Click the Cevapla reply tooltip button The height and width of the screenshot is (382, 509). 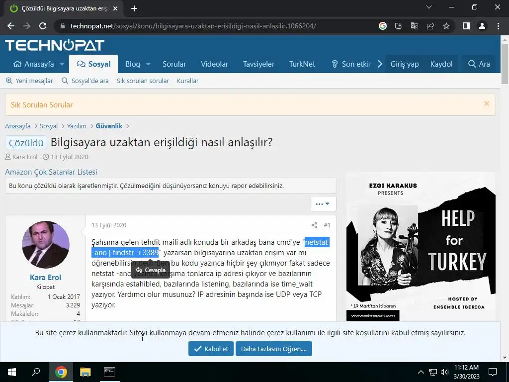tap(151, 270)
